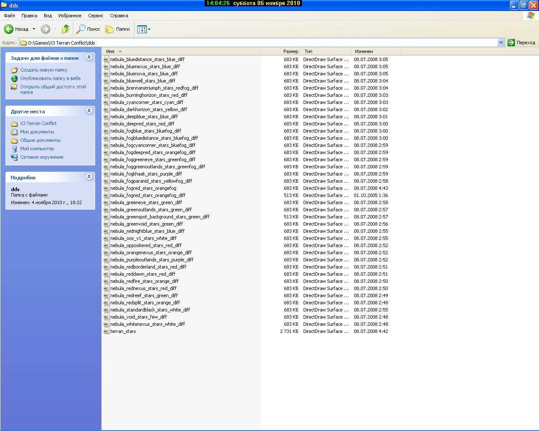Screen dimensions: 539x431
Task: Click the X3 Terran Conflict folder icon
Action: 14,124
